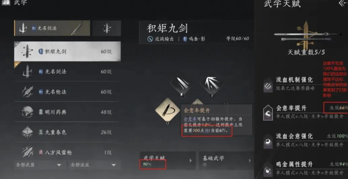
Task: Click the 会意率提升 talent icon
Action: coord(268,113)
